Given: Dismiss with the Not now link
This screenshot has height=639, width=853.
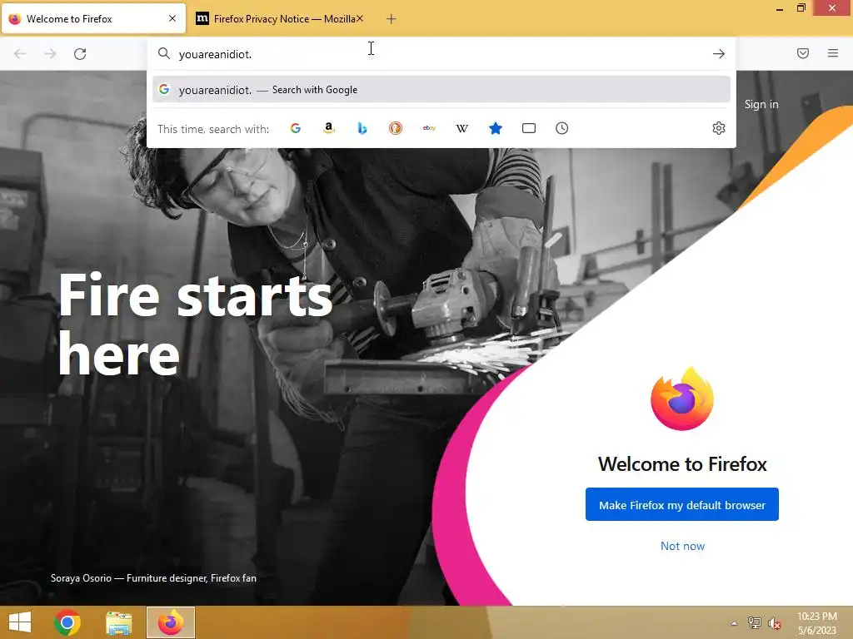Looking at the screenshot, I should point(682,546).
